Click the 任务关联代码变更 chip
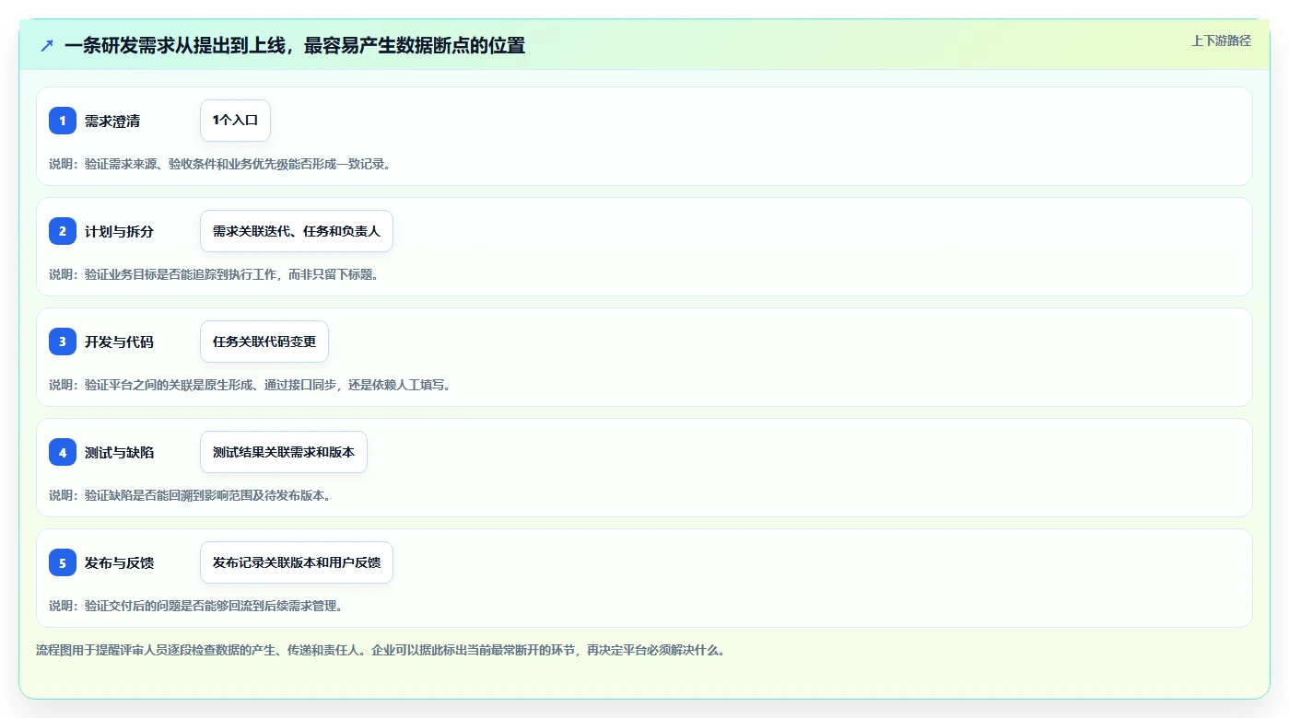This screenshot has height=718, width=1289. coord(264,342)
